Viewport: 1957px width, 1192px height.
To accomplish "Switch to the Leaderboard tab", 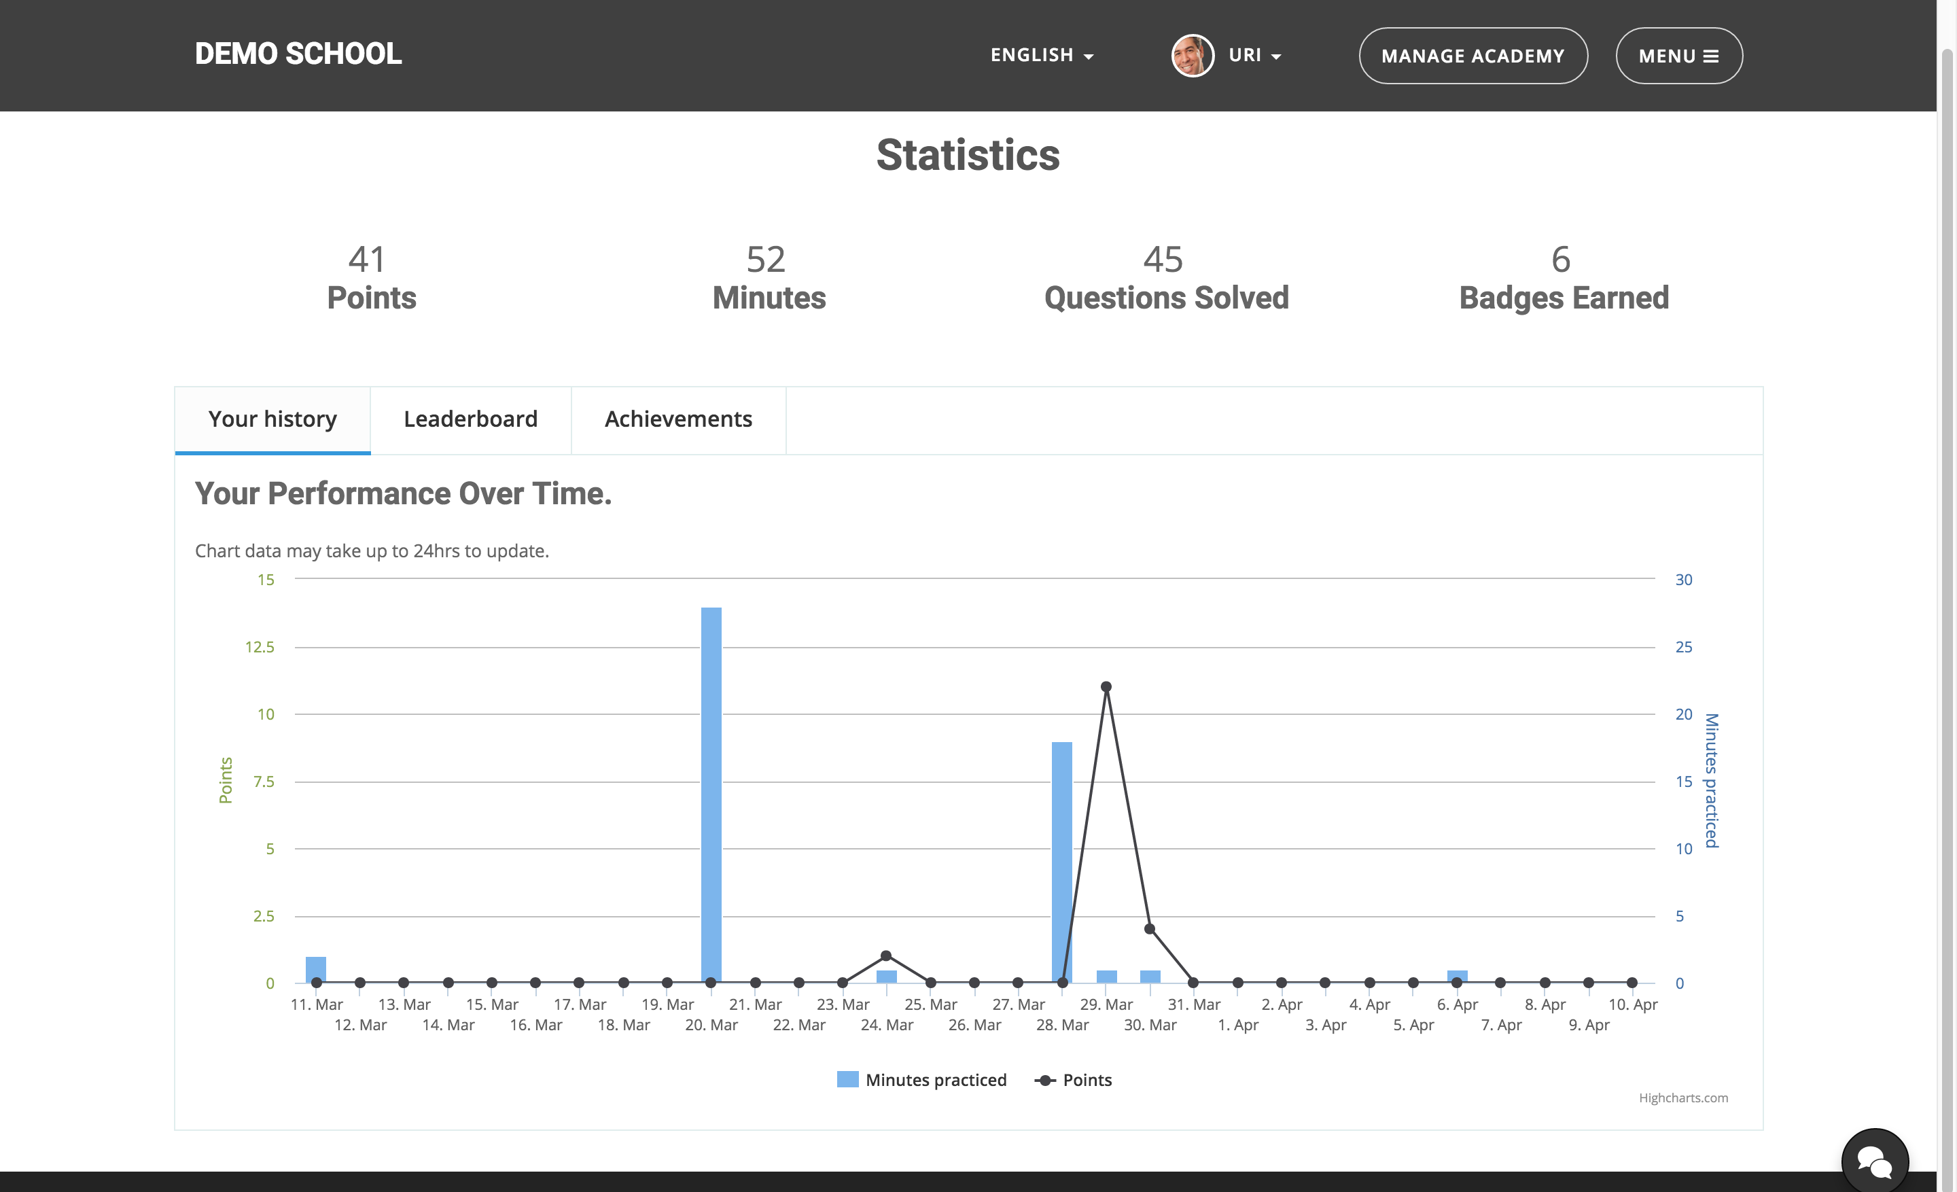I will pyautogui.click(x=470, y=419).
